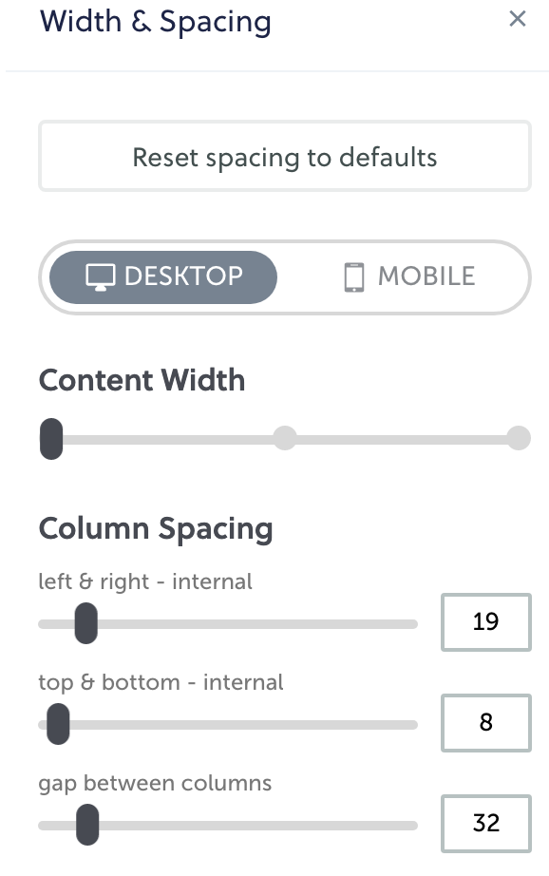Switch to the MOBILE view toggle
Screen dimensions: 549x876
(409, 277)
